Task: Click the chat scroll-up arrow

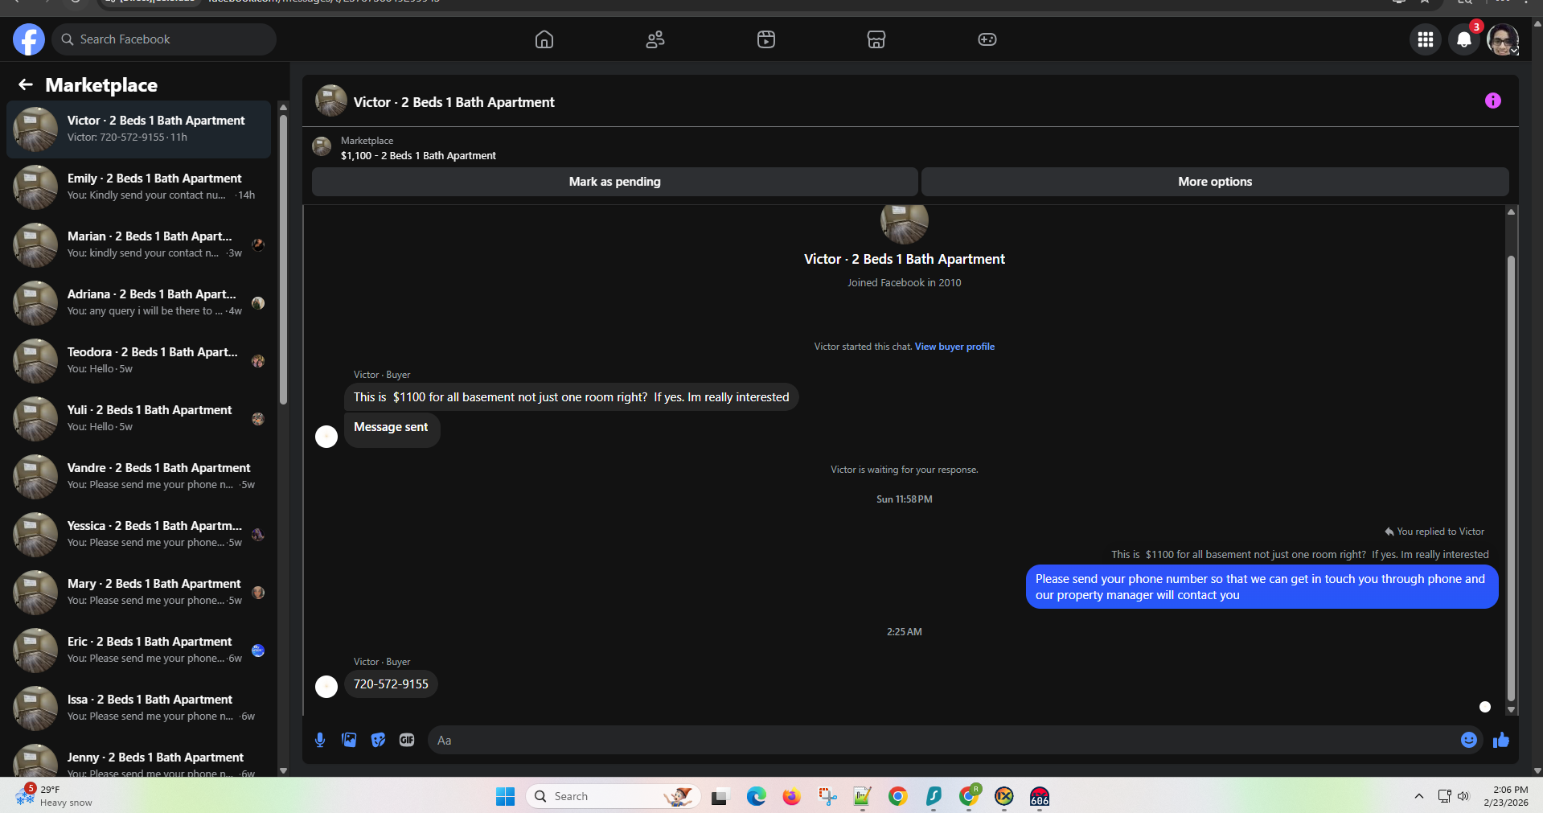Action: coord(1511,211)
